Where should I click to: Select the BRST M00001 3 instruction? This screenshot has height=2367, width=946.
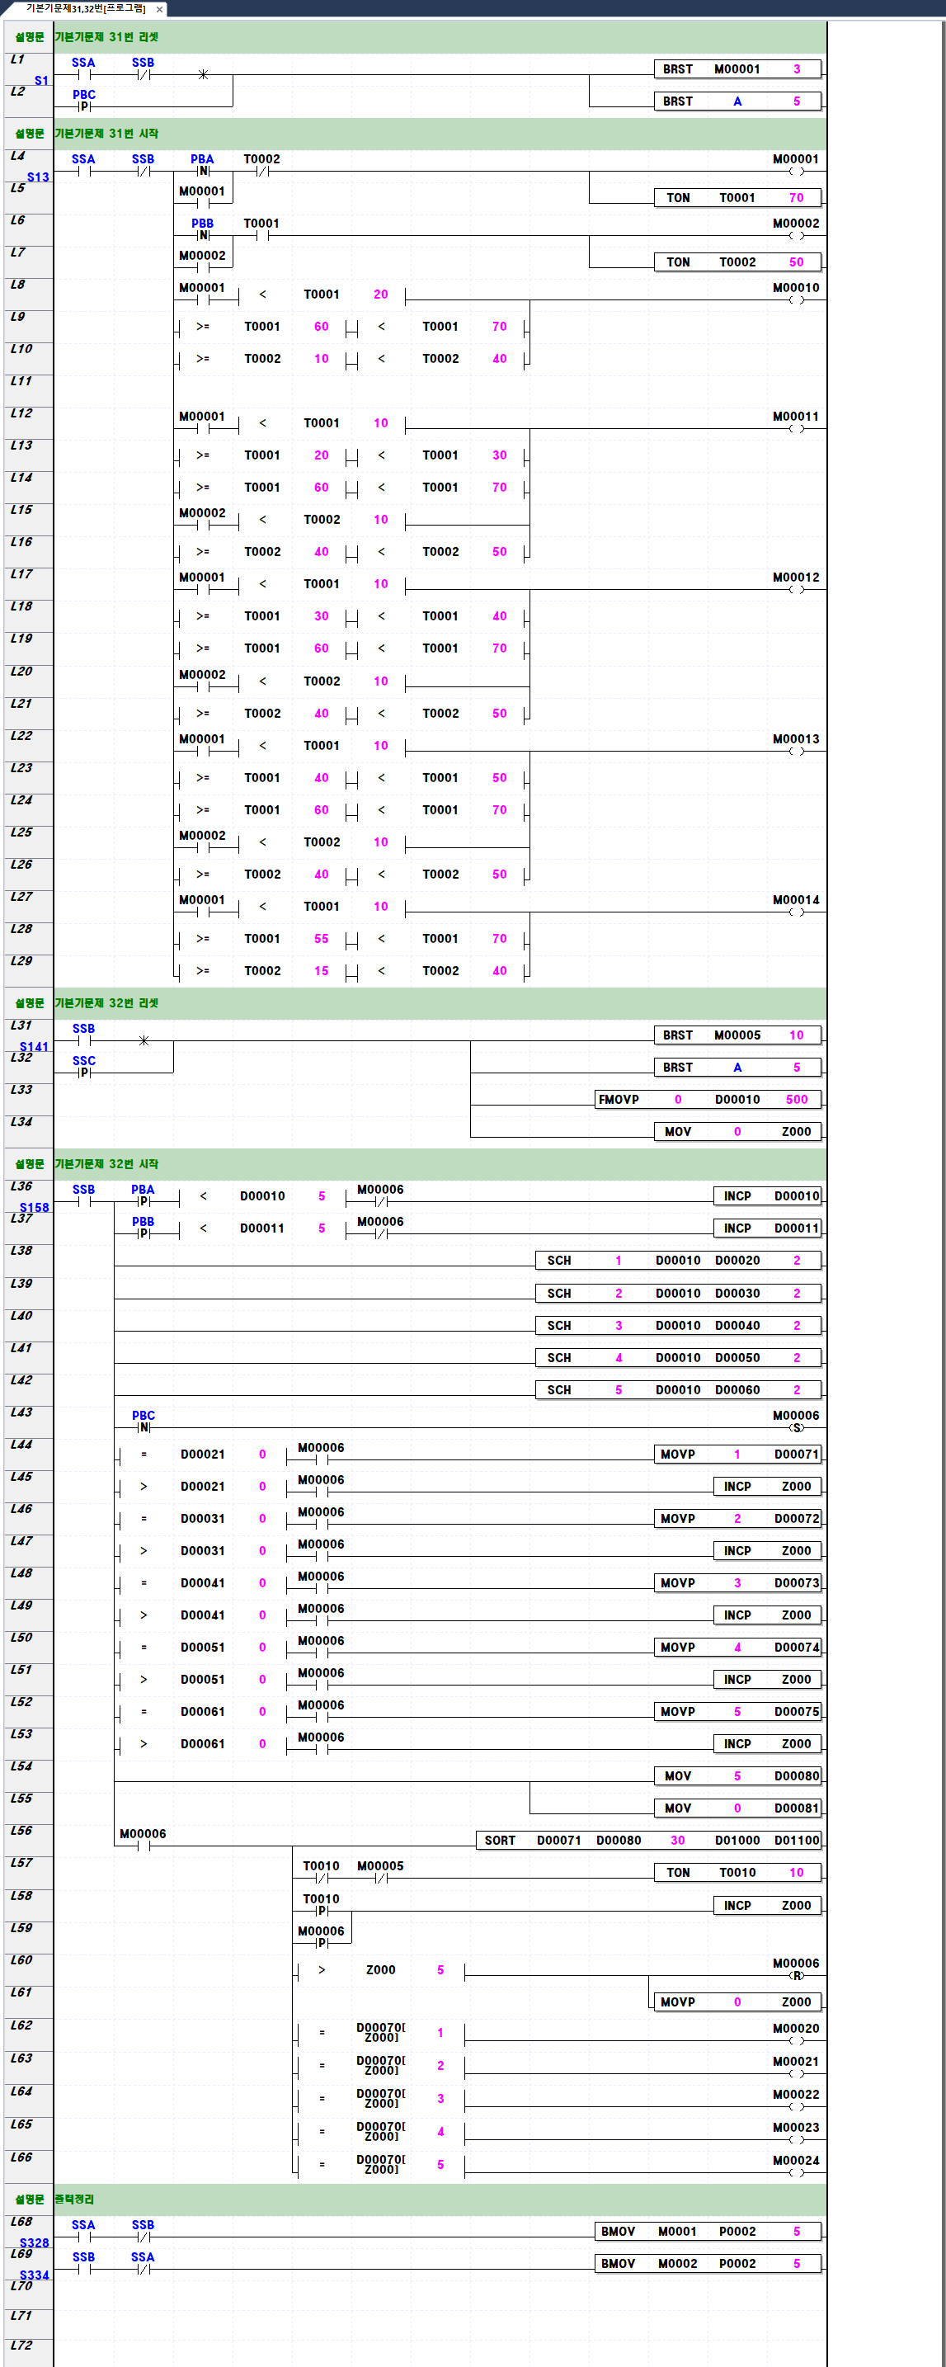[737, 69]
